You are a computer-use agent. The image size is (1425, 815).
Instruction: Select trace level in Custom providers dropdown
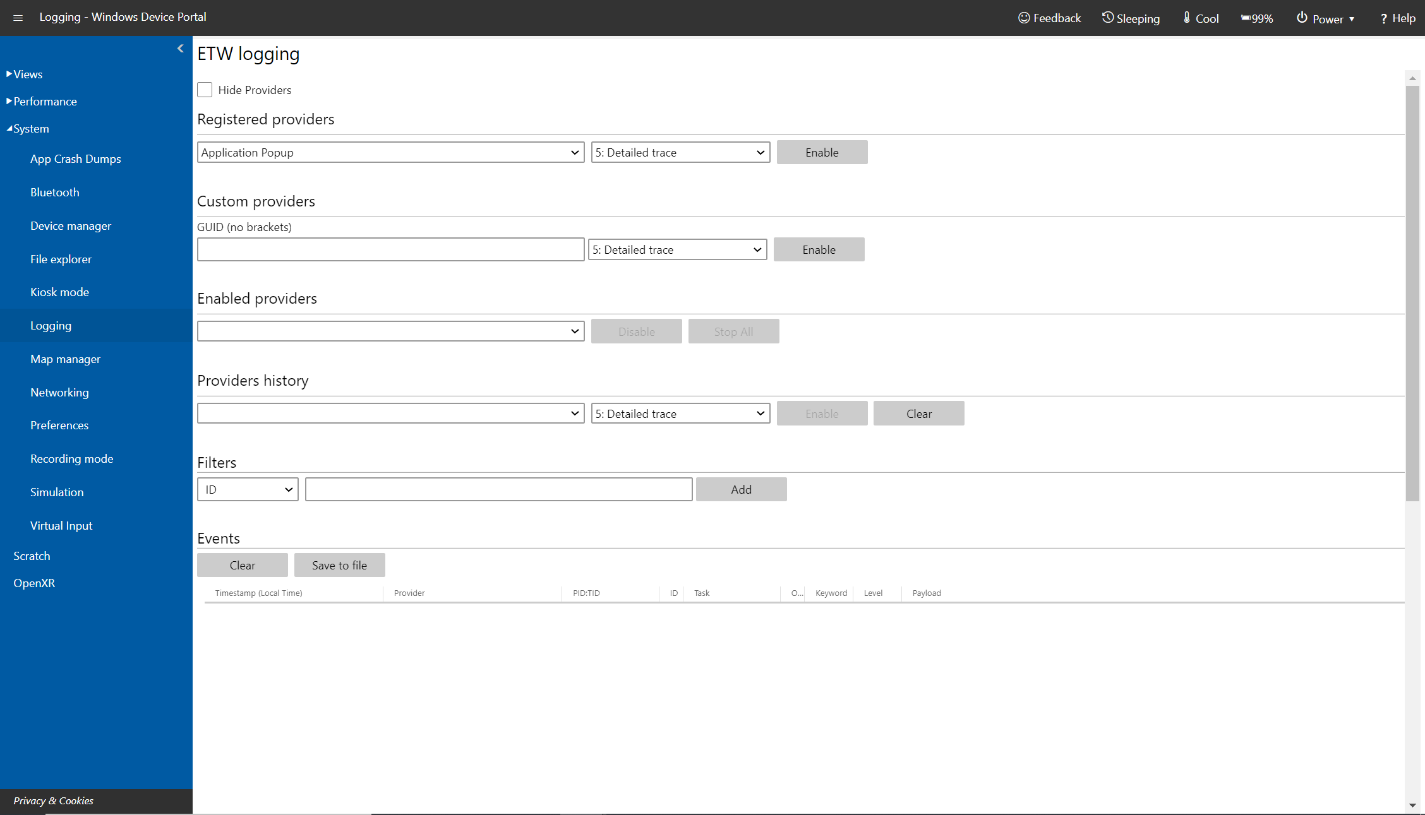point(679,249)
